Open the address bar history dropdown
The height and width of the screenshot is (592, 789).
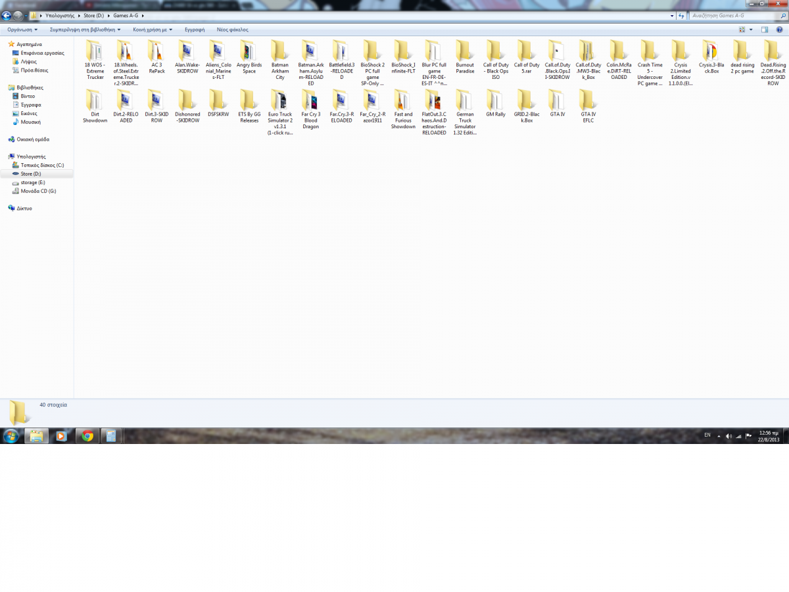(672, 14)
